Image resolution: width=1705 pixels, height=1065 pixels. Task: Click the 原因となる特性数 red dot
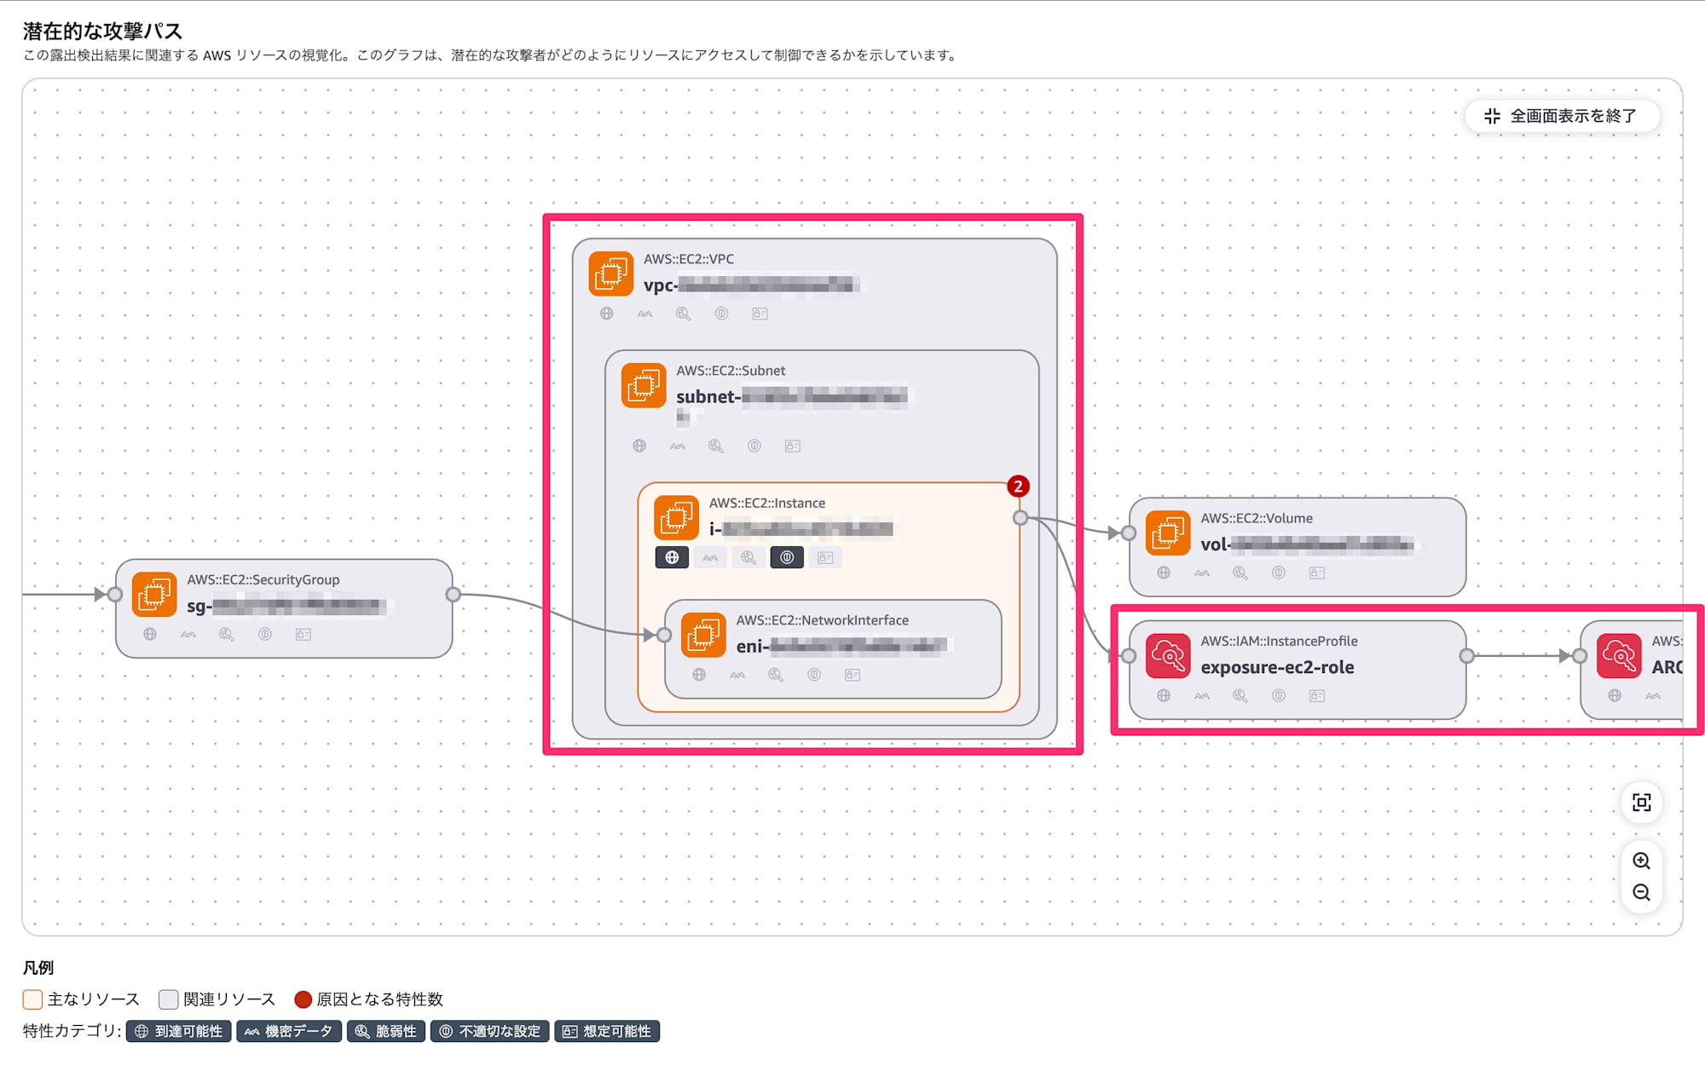pos(303,999)
